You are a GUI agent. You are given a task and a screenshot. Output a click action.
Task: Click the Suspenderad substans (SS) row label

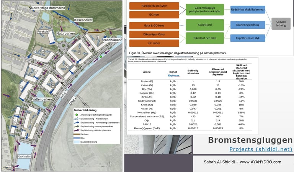click(147, 117)
